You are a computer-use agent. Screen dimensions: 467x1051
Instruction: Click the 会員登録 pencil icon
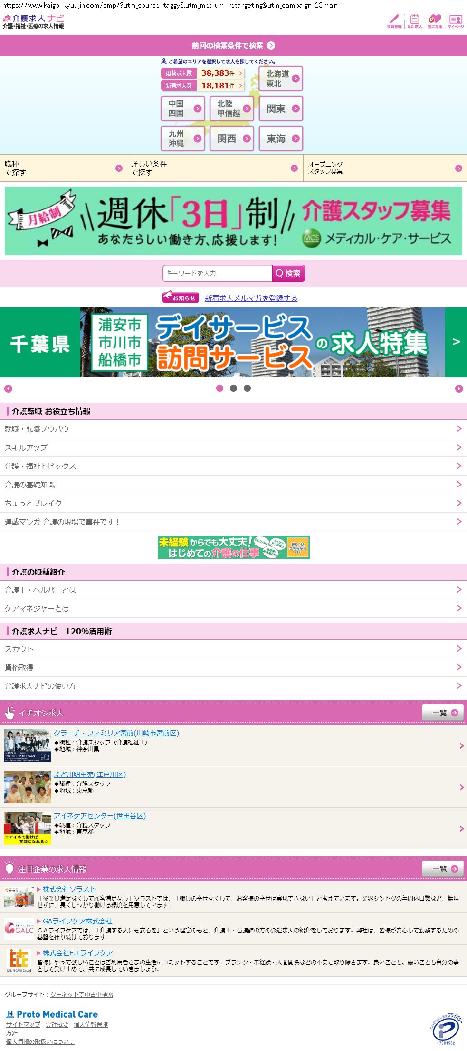(x=394, y=21)
